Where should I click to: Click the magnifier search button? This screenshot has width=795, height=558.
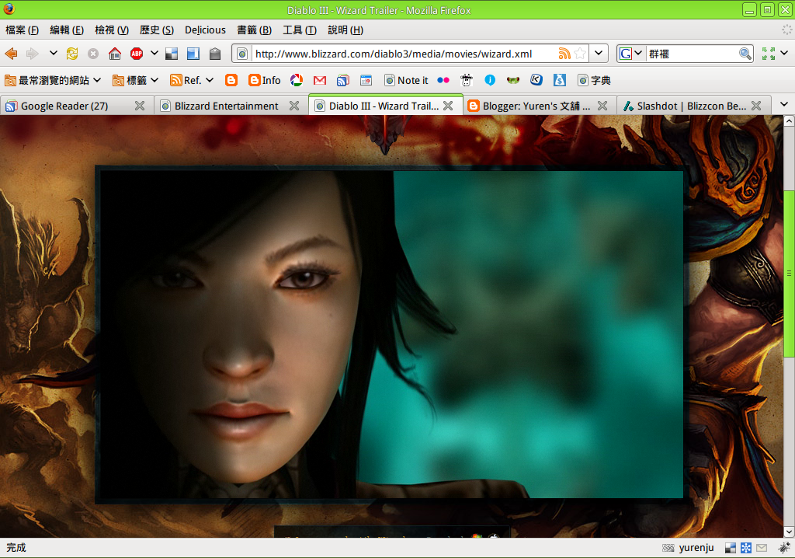(745, 54)
